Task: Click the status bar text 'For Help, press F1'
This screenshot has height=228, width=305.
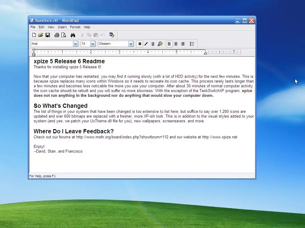Action: click(42, 176)
